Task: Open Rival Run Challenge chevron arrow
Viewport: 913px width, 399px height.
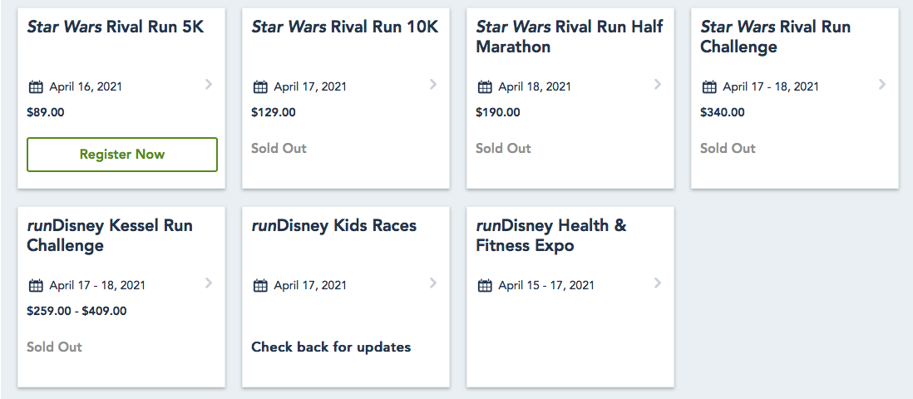Action: 882,84
